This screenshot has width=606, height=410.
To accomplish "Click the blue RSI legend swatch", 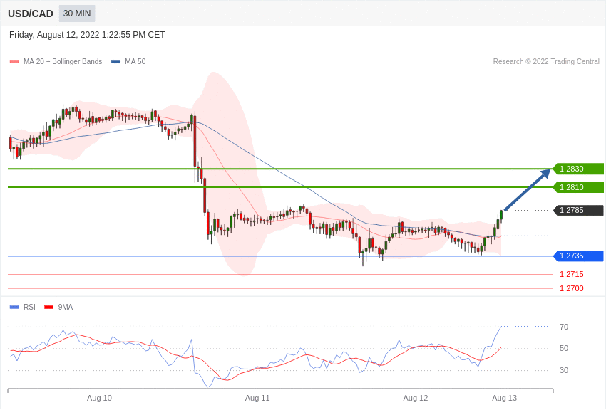I will click(14, 307).
